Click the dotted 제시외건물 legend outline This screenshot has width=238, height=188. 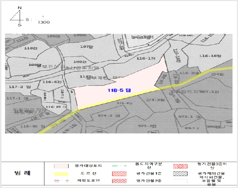tap(180, 181)
